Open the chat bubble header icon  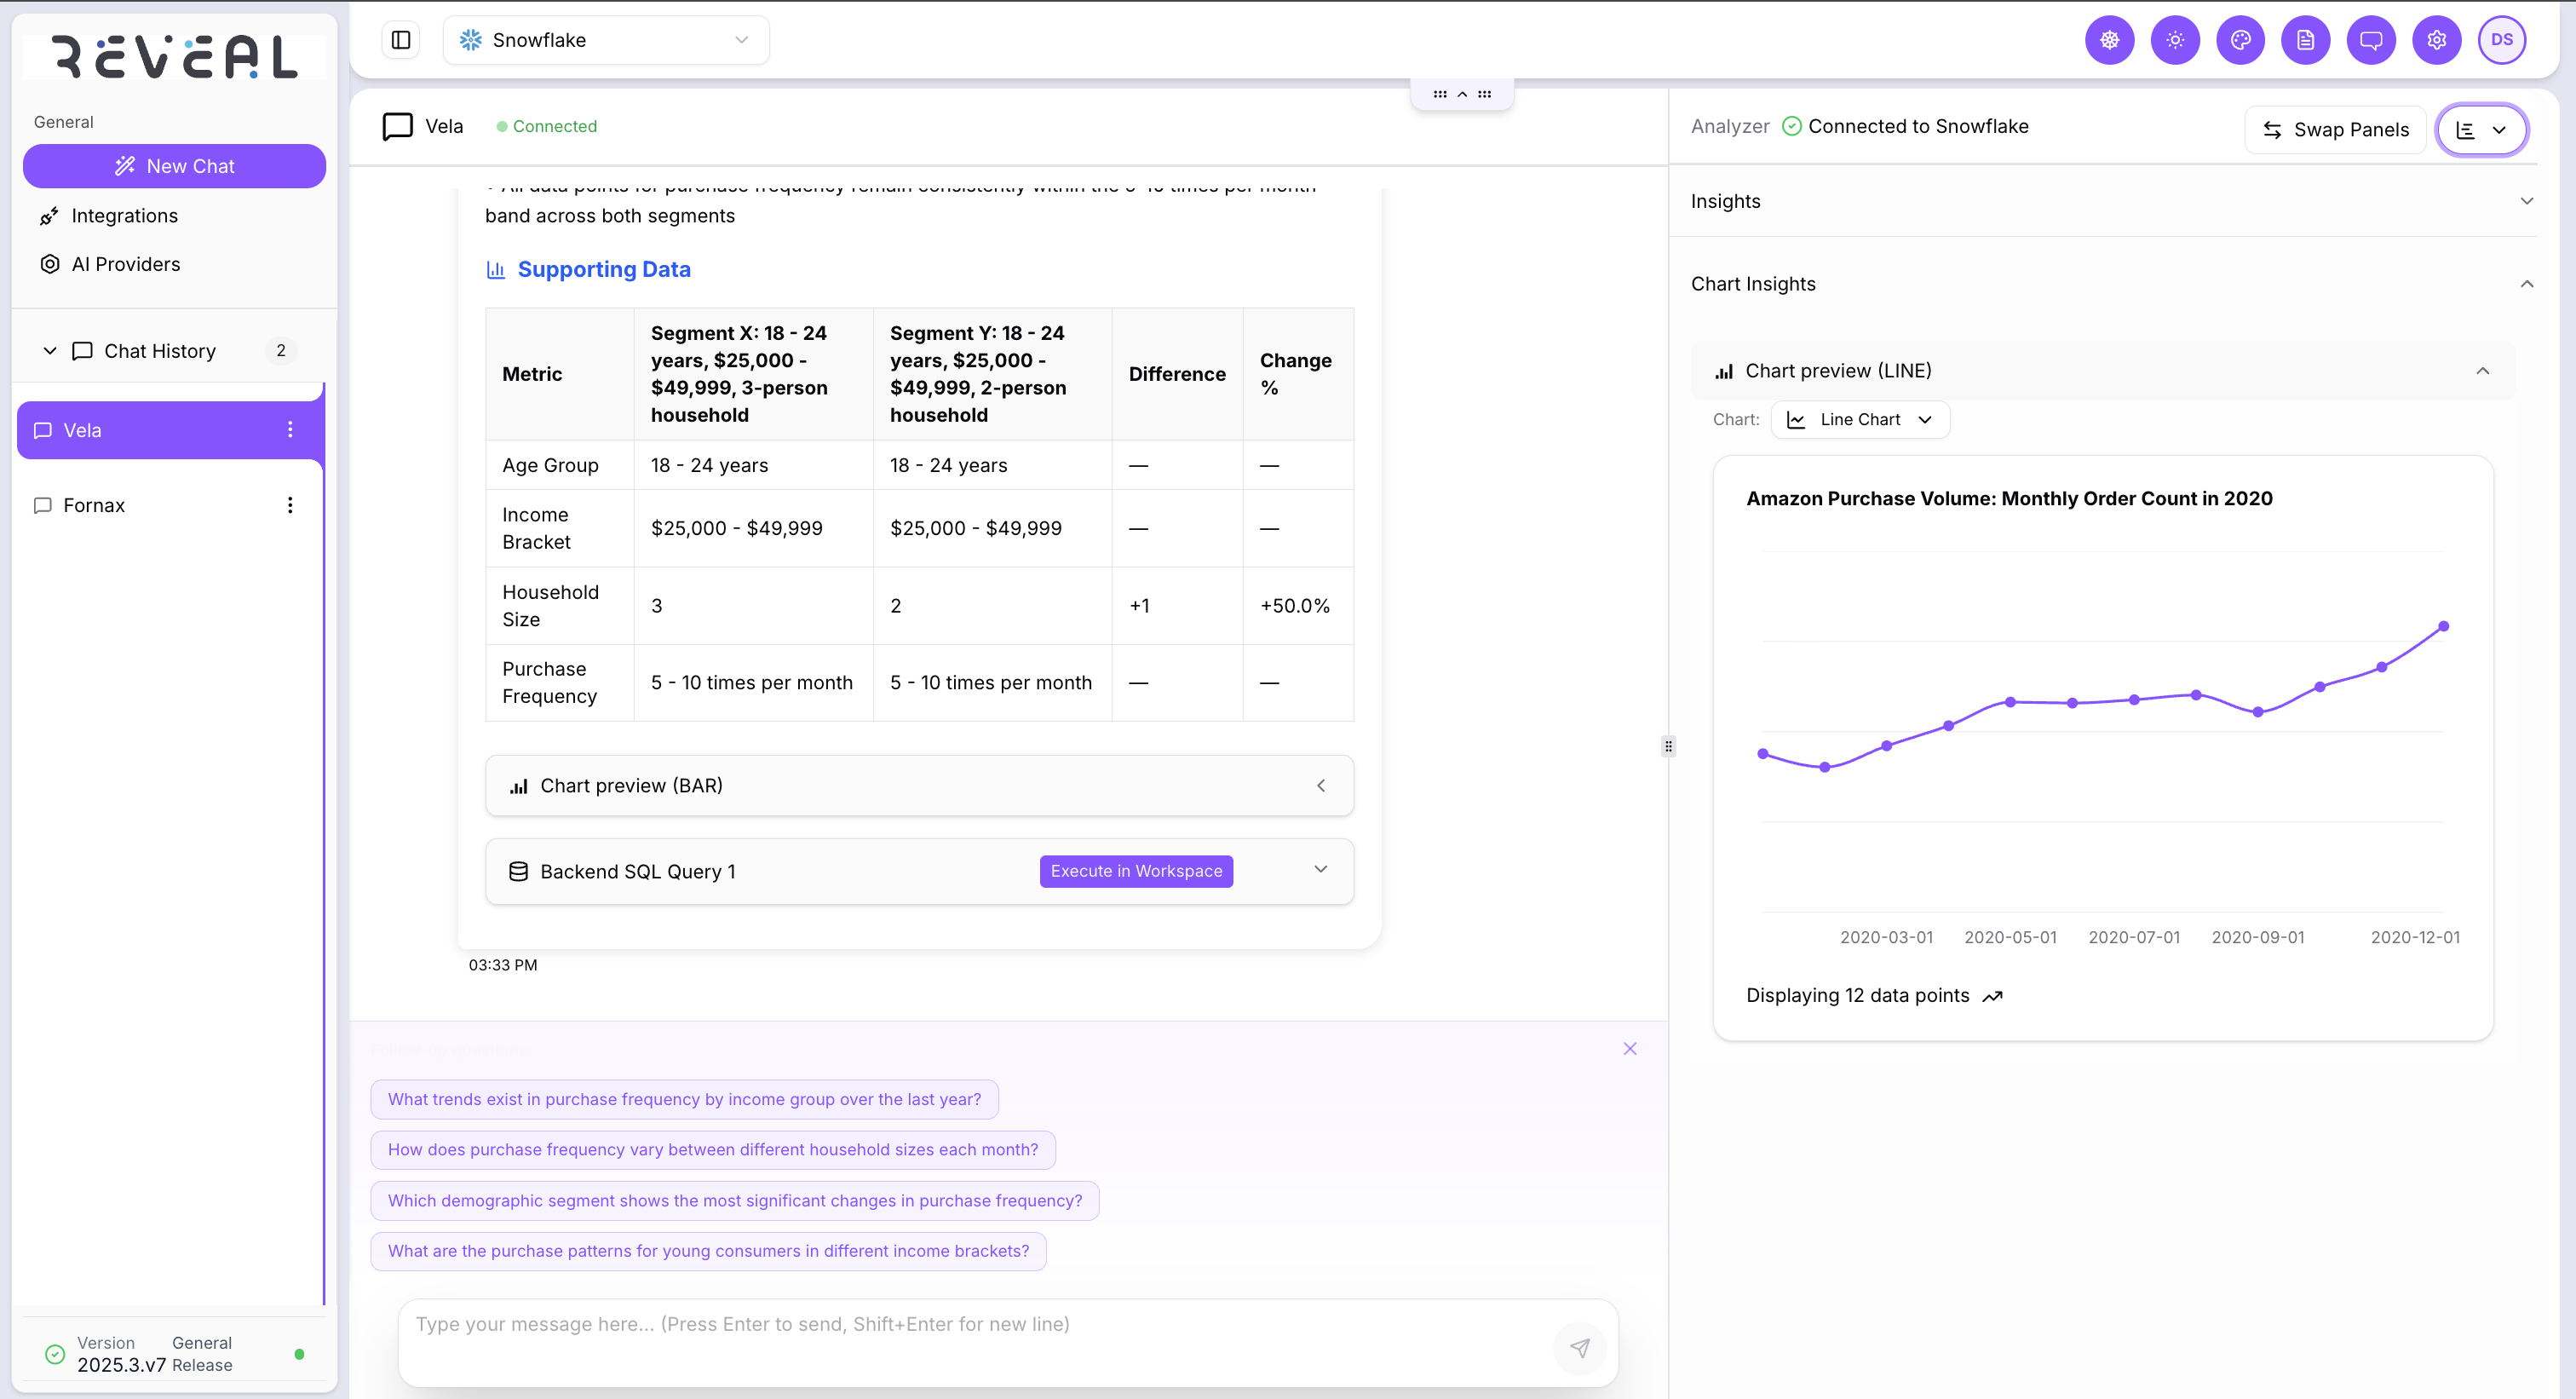(2371, 40)
